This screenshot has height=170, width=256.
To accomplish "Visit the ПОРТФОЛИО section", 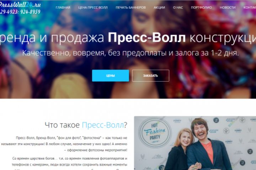I will click(201, 7).
